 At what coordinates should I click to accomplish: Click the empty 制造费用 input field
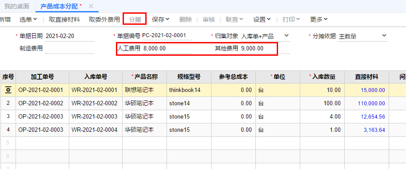click(x=69, y=49)
